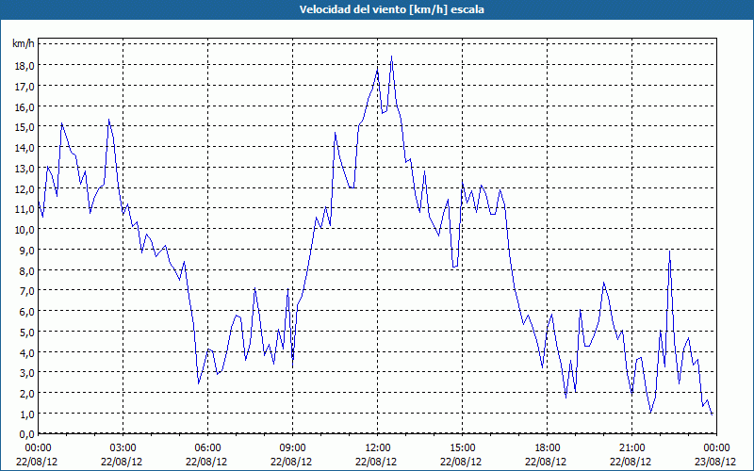Select the 18,0 y-axis value
This screenshot has width=754, height=471.
pos(24,66)
